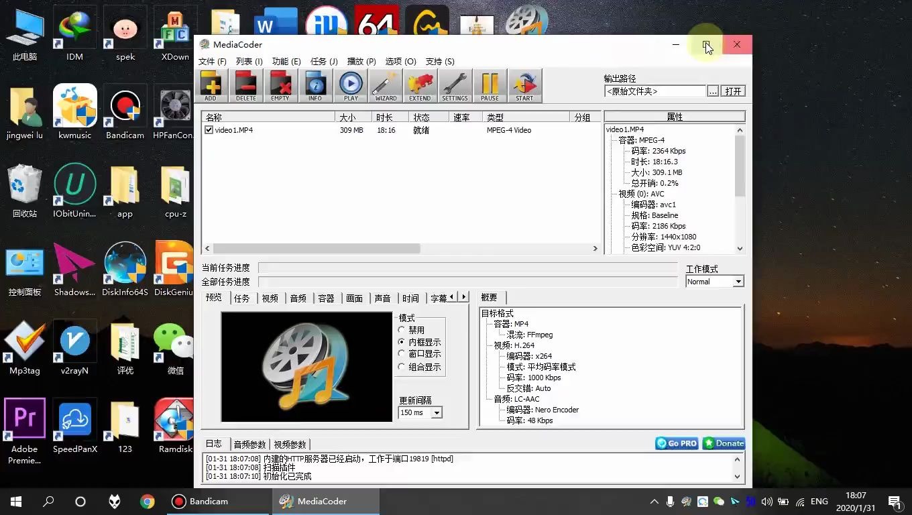912x515 pixels.
Task: Open the 任务 (J) menu
Action: tap(324, 61)
